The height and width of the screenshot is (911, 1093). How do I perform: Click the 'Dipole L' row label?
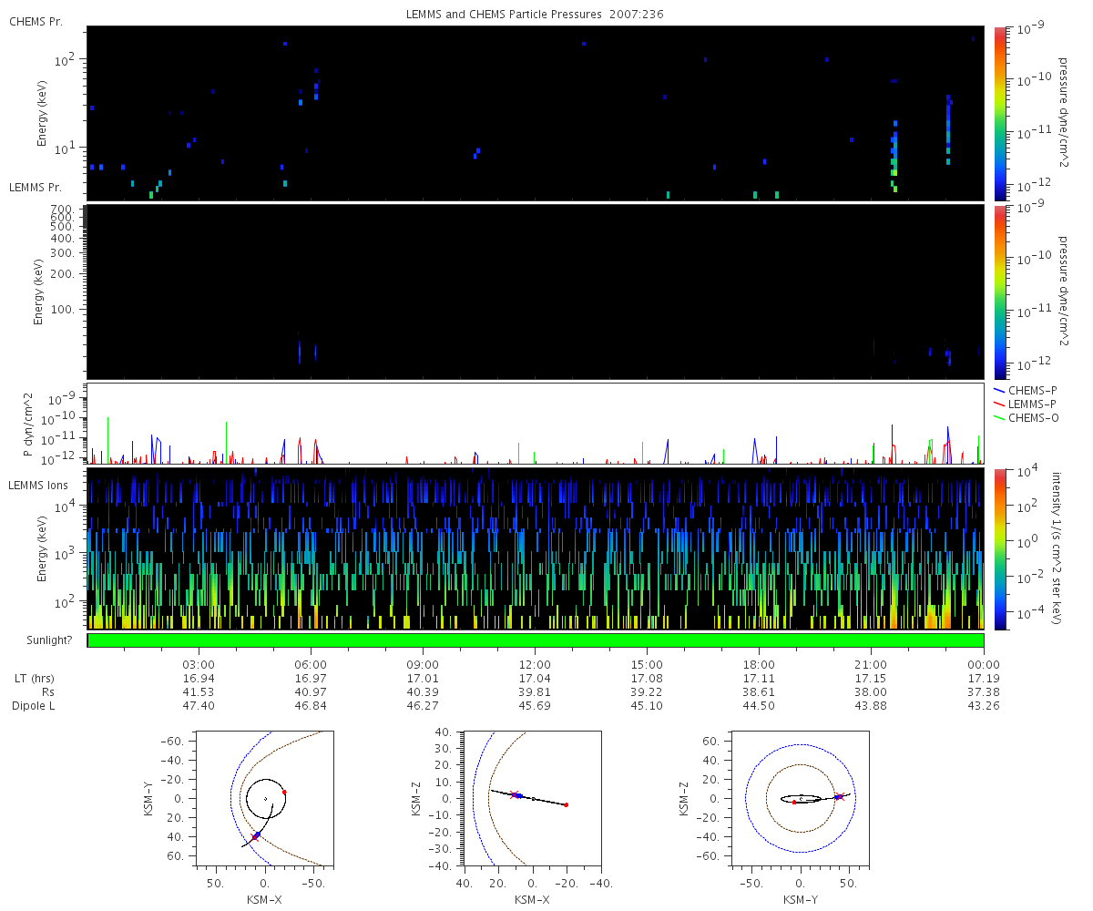point(35,706)
